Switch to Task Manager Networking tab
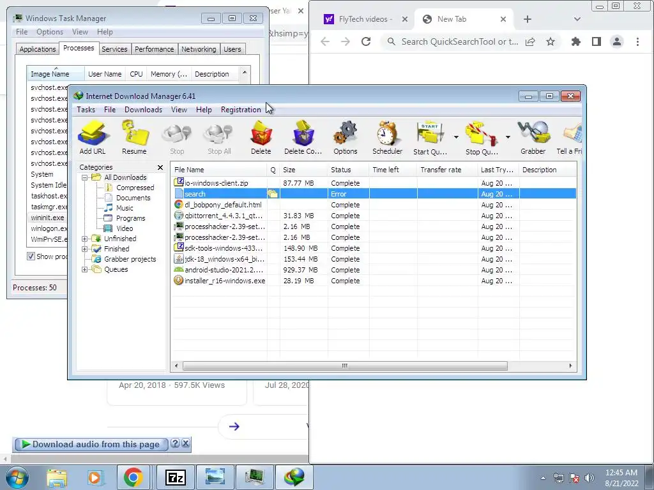This screenshot has height=490, width=654. [199, 49]
